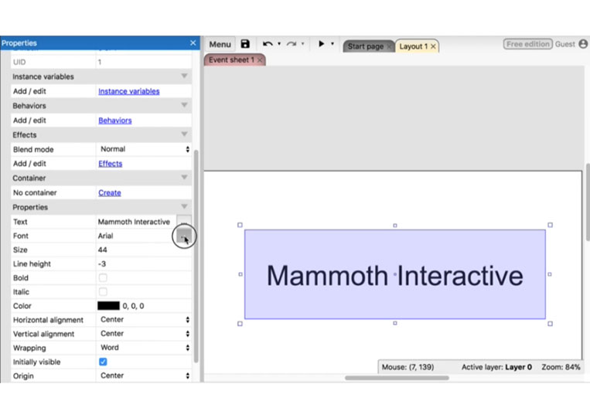Close the Properties panel
Image resolution: width=590 pixels, height=418 pixels.
click(193, 42)
